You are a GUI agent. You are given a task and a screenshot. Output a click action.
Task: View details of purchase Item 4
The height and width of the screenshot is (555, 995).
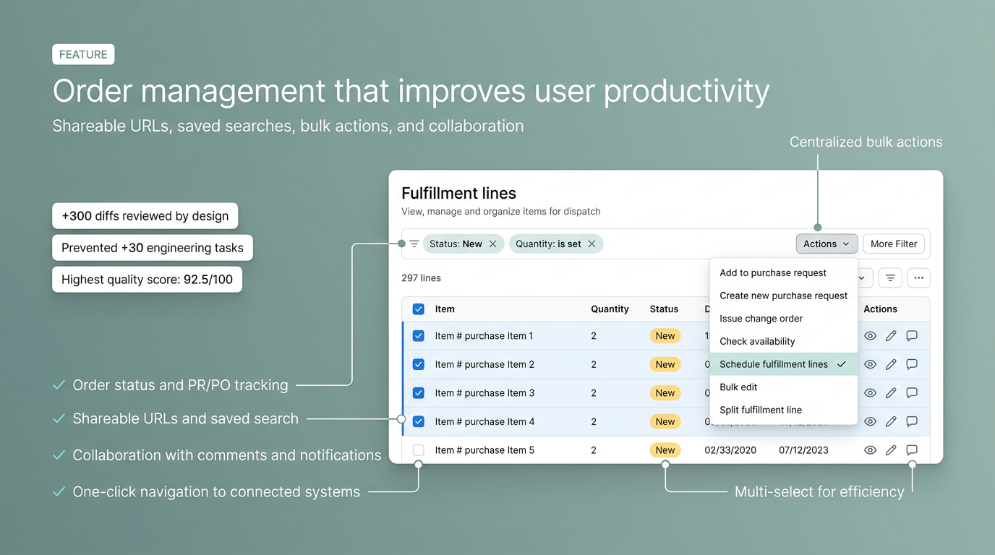click(x=870, y=421)
